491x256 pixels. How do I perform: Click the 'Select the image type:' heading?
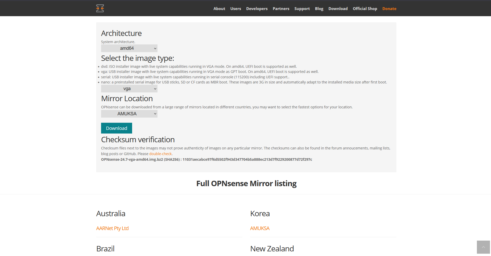[138, 58]
